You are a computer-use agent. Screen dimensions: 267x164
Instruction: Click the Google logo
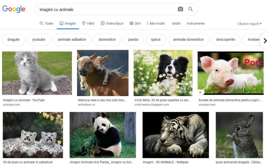click(x=14, y=9)
